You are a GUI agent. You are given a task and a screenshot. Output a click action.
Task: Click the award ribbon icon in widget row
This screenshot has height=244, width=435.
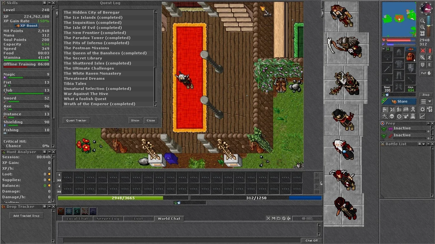coord(413,109)
